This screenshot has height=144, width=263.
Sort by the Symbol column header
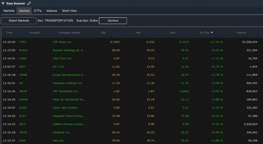coord(35,33)
